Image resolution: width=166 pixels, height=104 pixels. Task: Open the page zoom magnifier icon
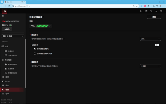(134, 6)
